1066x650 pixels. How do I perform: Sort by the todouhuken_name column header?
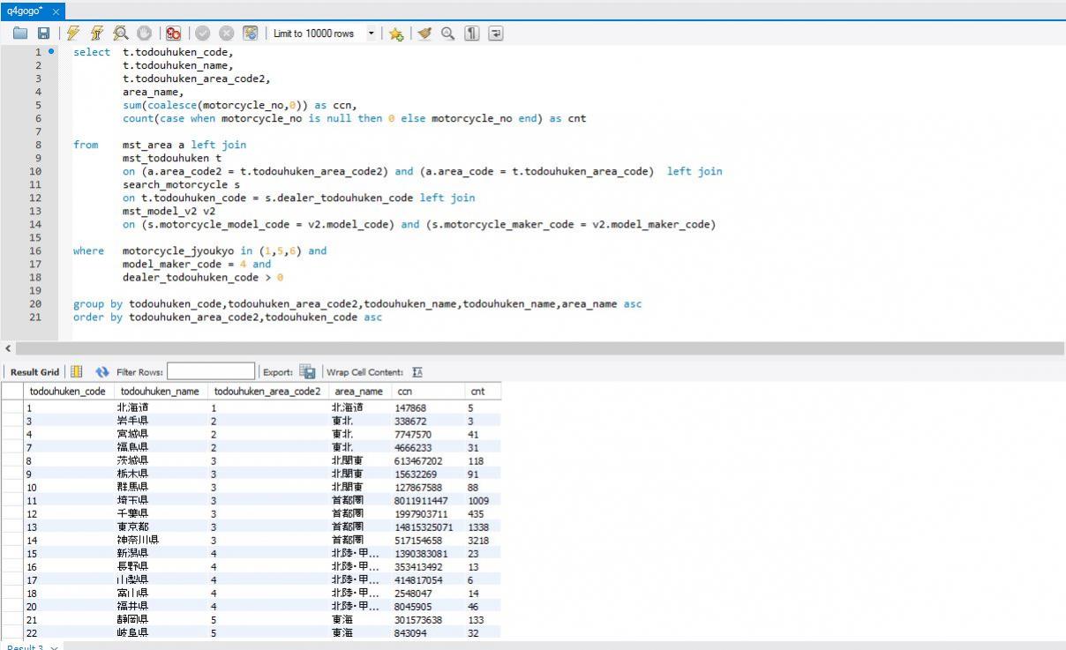(160, 391)
